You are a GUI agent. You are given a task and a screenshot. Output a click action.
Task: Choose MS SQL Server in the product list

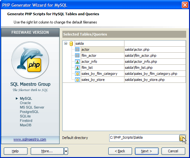pyautogui.click(x=32, y=107)
